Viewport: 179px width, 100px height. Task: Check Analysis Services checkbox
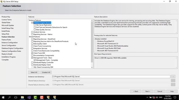pos(32,32)
